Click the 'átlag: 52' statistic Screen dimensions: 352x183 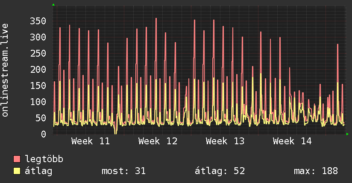(x=220, y=171)
